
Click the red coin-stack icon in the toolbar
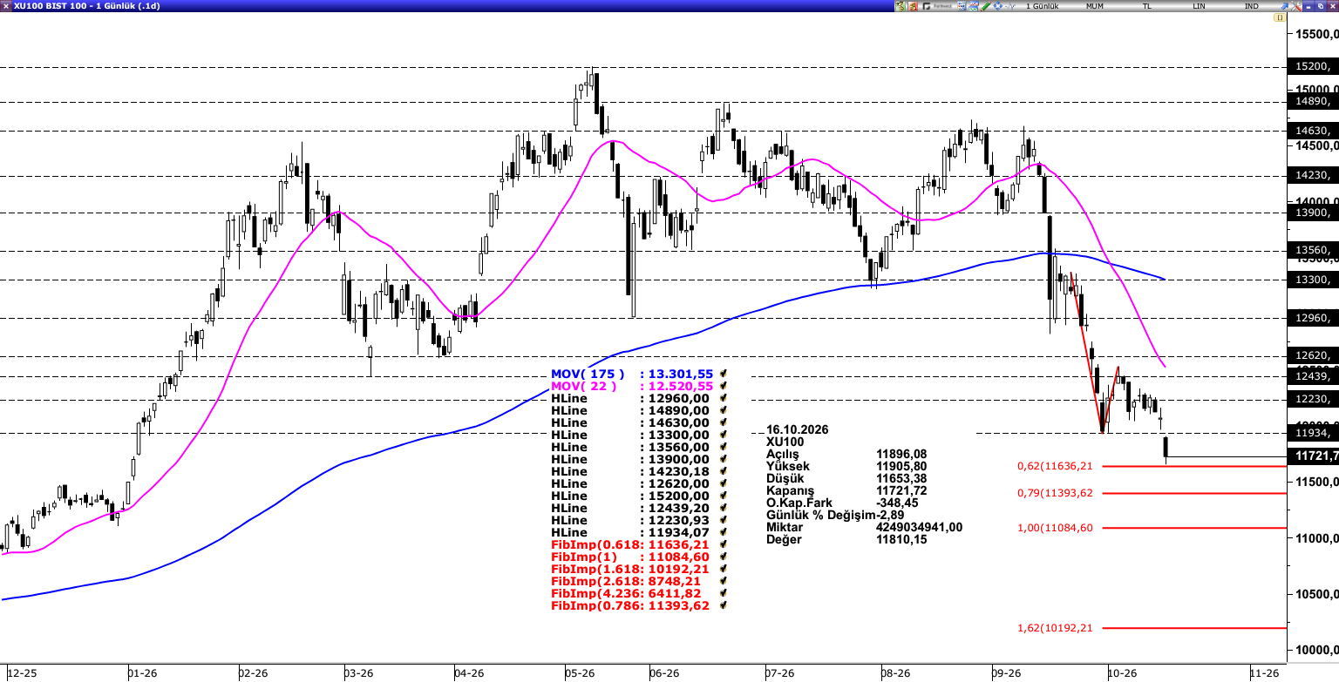click(913, 6)
